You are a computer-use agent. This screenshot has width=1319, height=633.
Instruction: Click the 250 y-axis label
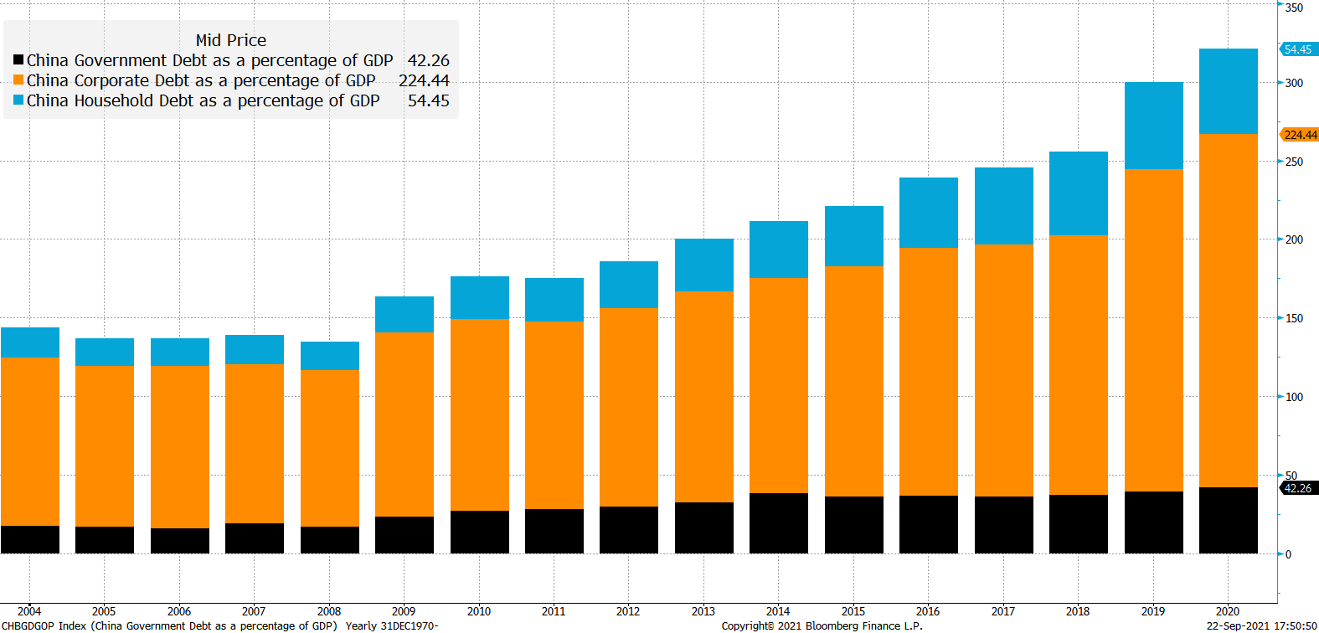(x=1295, y=162)
